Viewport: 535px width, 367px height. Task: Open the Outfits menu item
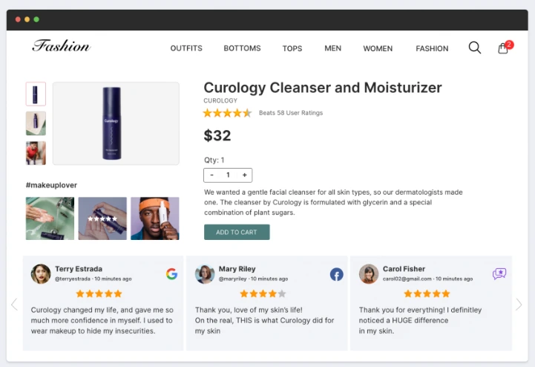186,48
